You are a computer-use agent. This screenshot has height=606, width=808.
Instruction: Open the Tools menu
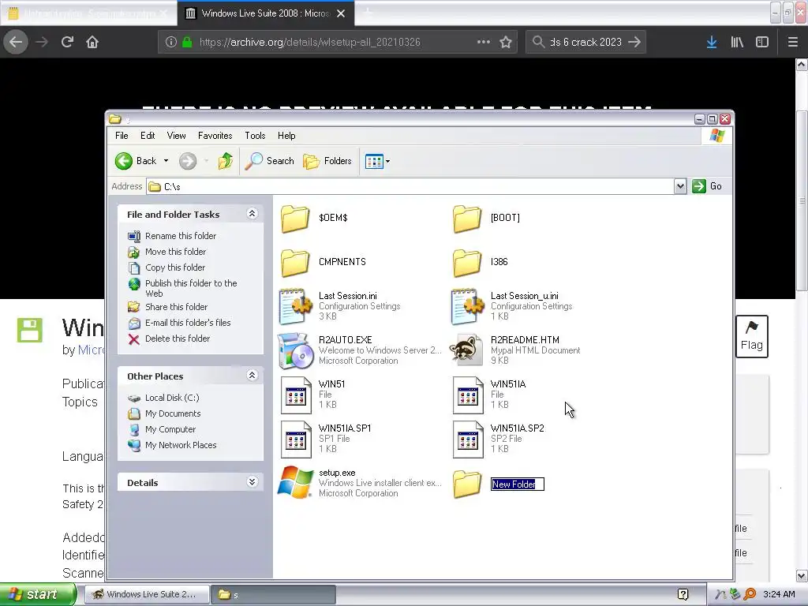255,136
